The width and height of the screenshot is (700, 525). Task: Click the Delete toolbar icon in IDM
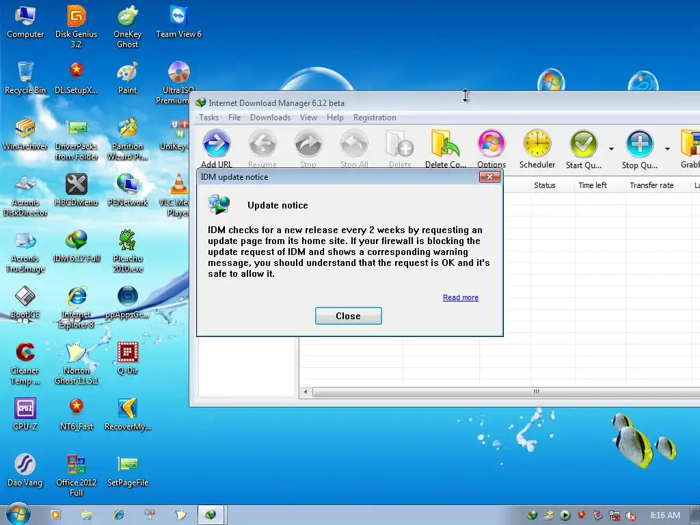point(400,144)
